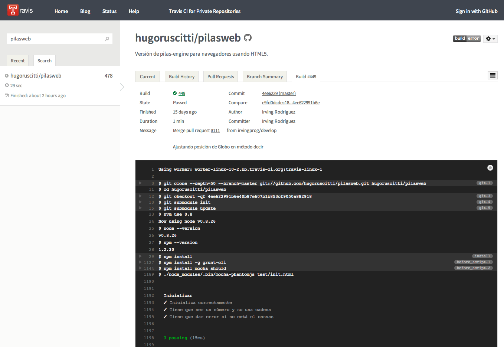This screenshot has width=504, height=347.
Task: Open the Home menu item
Action: 61,11
